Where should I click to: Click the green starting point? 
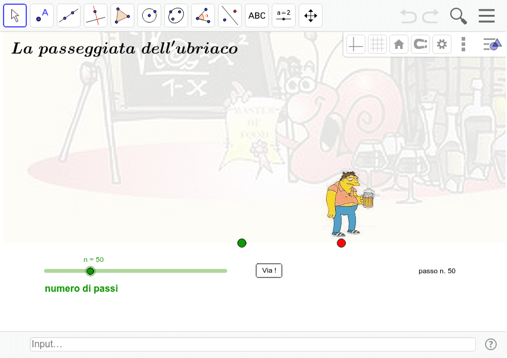[242, 243]
